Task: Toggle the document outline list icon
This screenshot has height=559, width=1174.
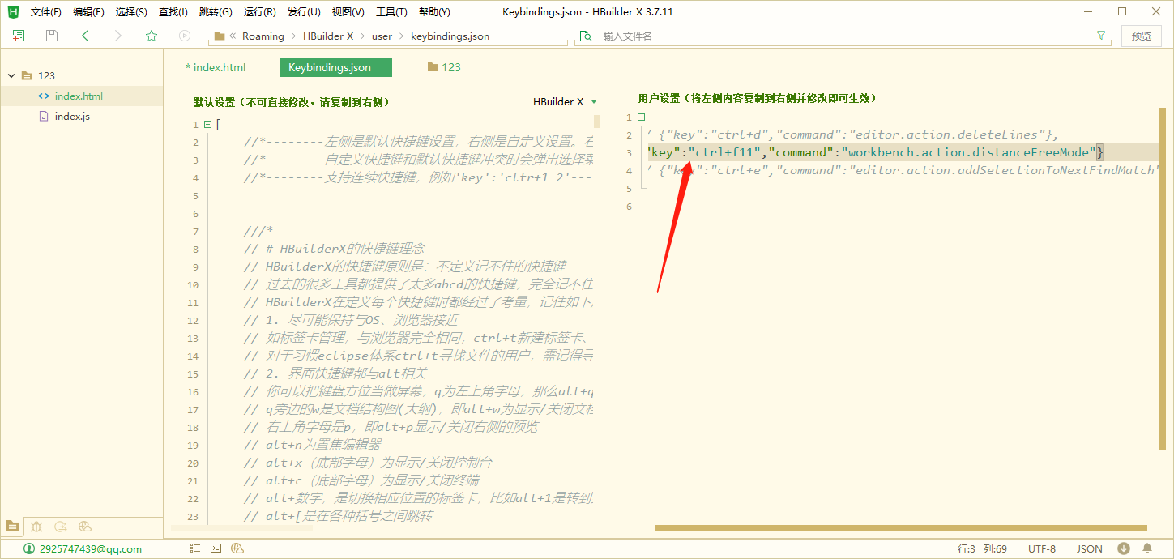Action: (194, 548)
